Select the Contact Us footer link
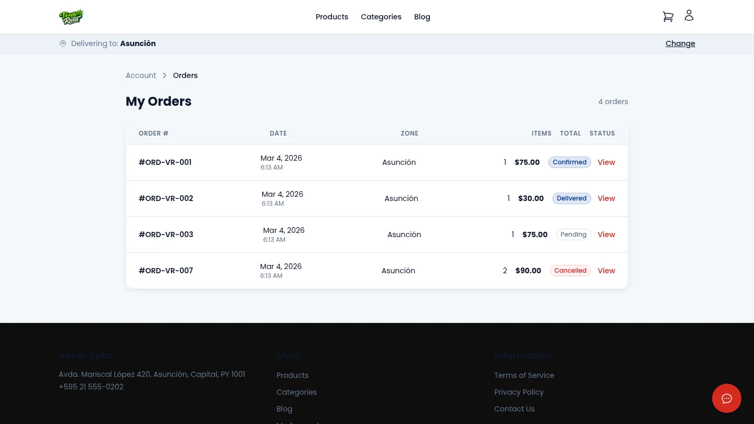This screenshot has width=754, height=424. point(514,409)
